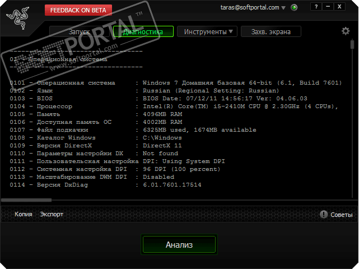Select the 0108 Каталог Windows line
359x269 pixels.
[x=96, y=138]
